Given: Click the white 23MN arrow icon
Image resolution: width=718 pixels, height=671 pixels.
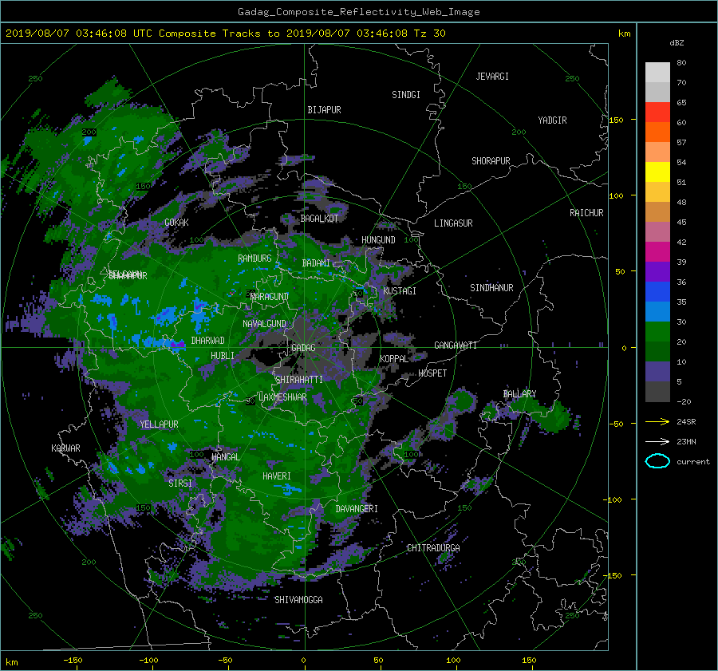Looking at the screenshot, I should pos(657,441).
